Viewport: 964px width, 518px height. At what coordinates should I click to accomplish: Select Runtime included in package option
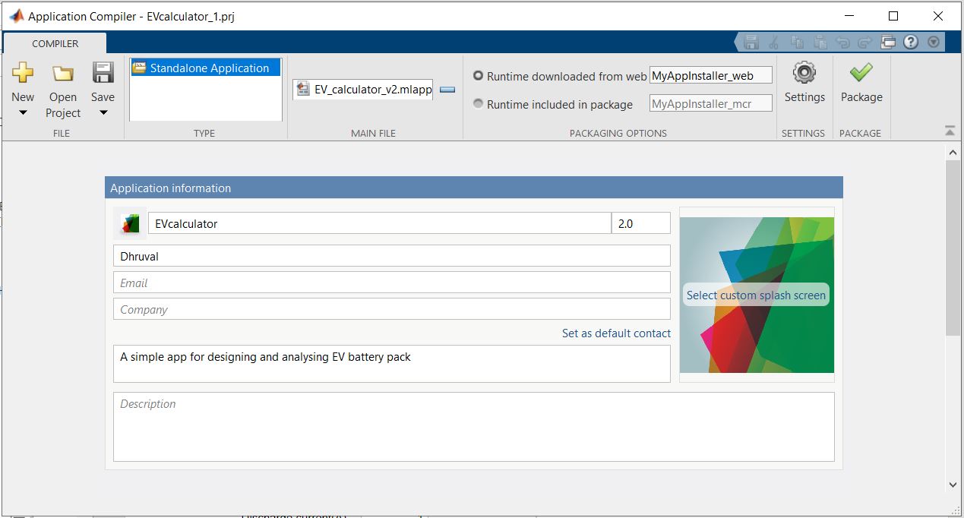click(x=478, y=104)
